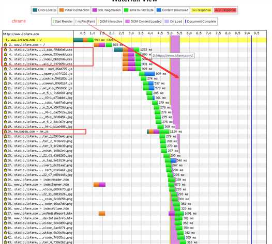Open request 4 common css file
The width and height of the screenshot is (272, 244).
(x=43, y=55)
